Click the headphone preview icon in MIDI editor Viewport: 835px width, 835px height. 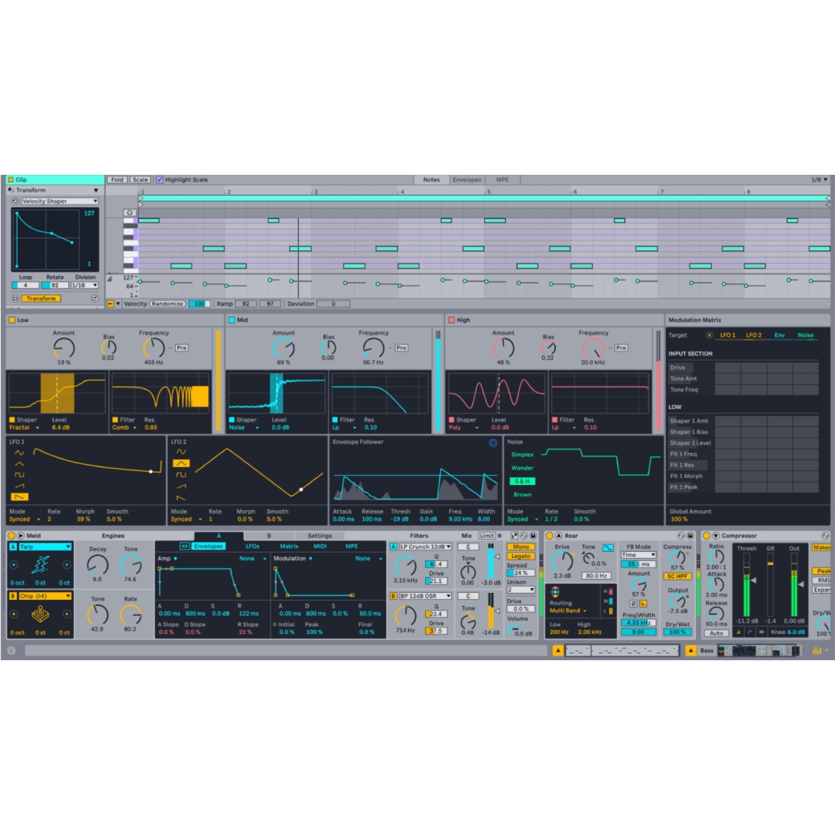129,213
